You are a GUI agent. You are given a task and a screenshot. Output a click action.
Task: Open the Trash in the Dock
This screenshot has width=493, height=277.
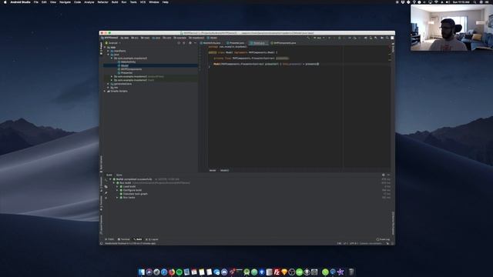point(351,272)
